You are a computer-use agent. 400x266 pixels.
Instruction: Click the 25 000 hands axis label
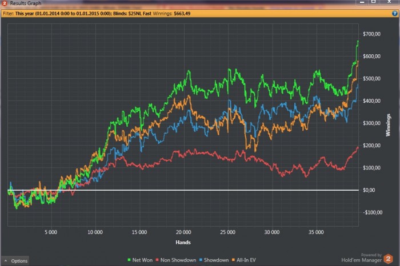(x=227, y=232)
